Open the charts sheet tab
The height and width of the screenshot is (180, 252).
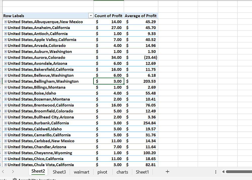[122, 172]
